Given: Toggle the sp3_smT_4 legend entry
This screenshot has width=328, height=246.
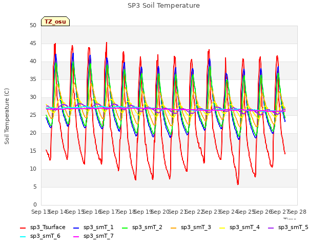Looking at the screenshot, I should click(x=239, y=228).
